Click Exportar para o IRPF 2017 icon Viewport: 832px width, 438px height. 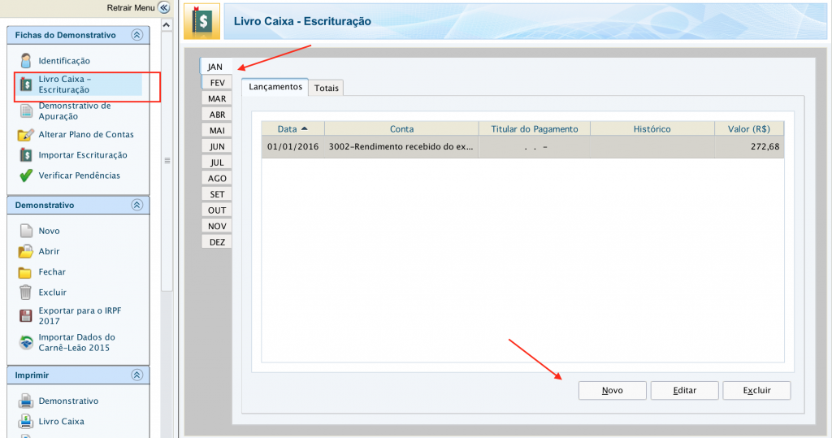[x=26, y=316]
